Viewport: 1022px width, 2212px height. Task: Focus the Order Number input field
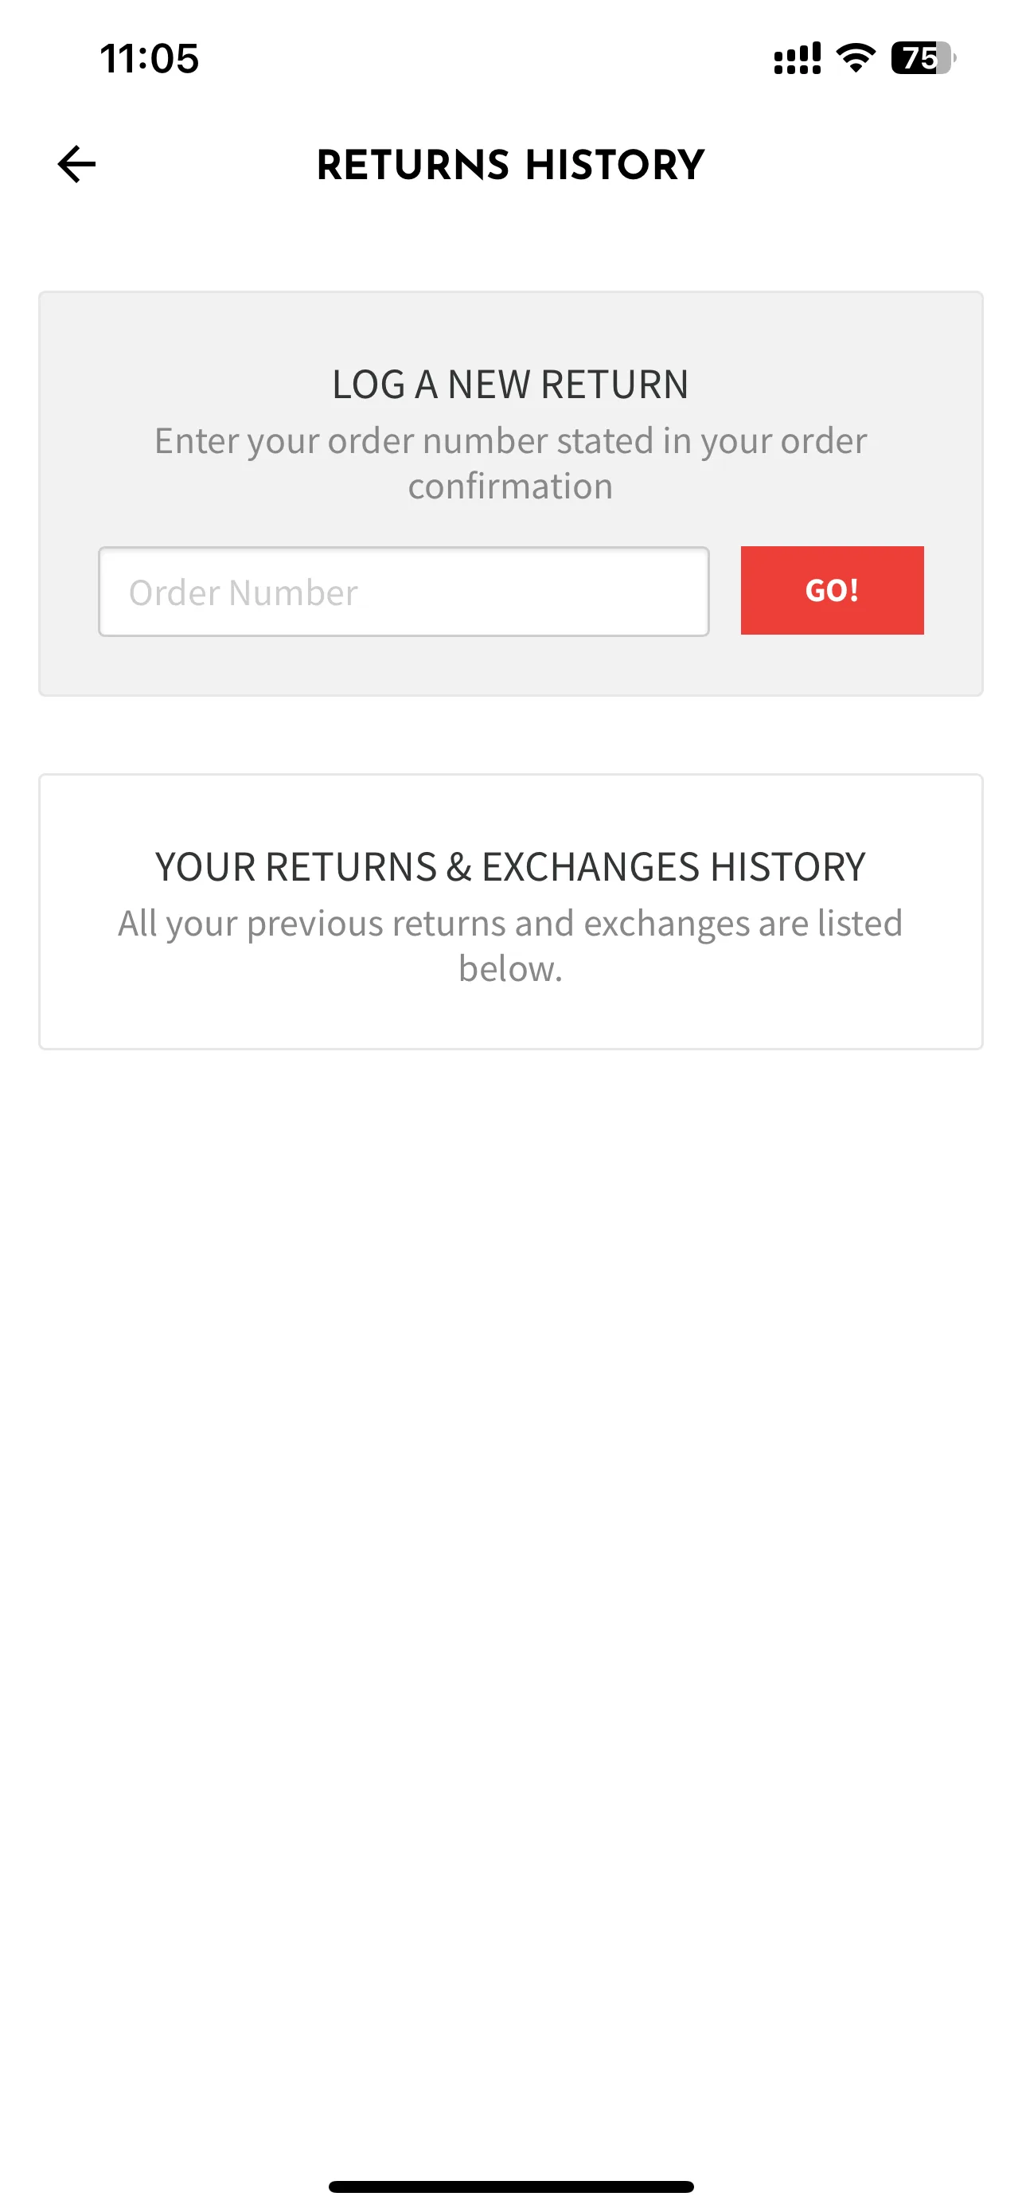tap(404, 592)
